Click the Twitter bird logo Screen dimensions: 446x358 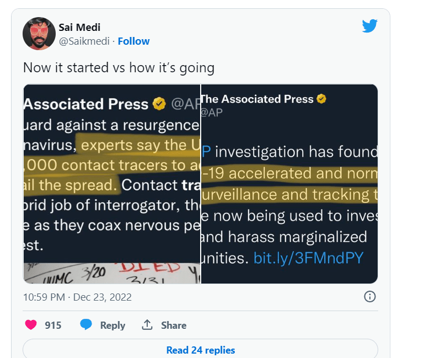(369, 26)
